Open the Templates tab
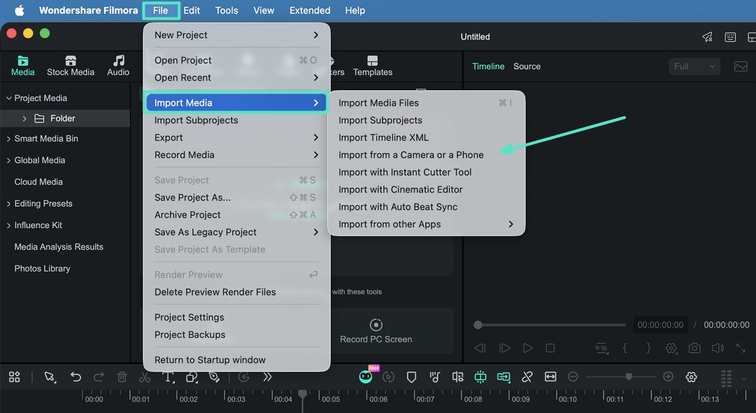Image resolution: width=756 pixels, height=413 pixels. 373,66
